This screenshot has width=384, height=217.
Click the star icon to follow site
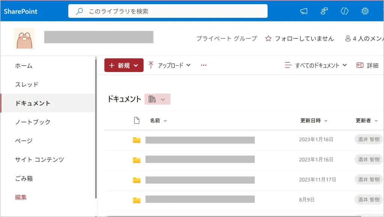click(x=268, y=39)
